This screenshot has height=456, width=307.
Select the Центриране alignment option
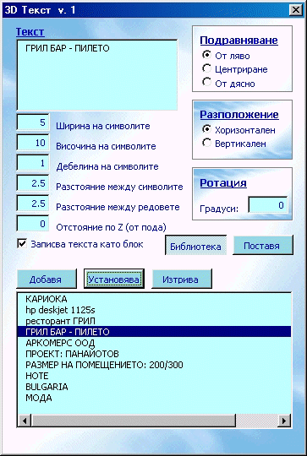click(206, 68)
